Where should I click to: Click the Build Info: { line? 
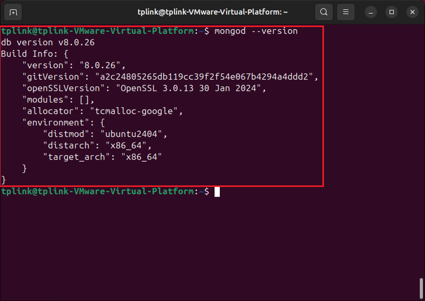(35, 54)
